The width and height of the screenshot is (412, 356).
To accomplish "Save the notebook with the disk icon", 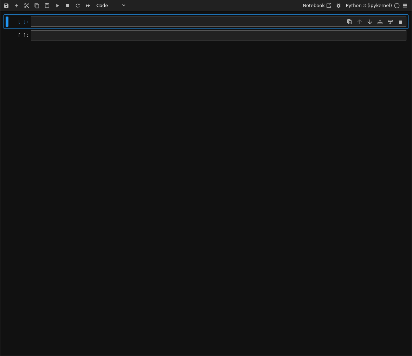I will coord(6,6).
